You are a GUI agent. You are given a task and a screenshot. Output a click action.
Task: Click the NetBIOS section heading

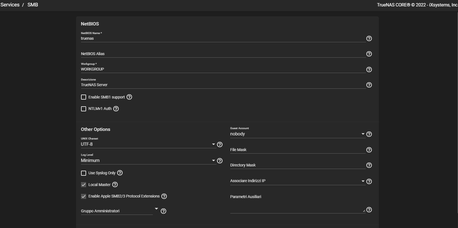[x=90, y=24]
